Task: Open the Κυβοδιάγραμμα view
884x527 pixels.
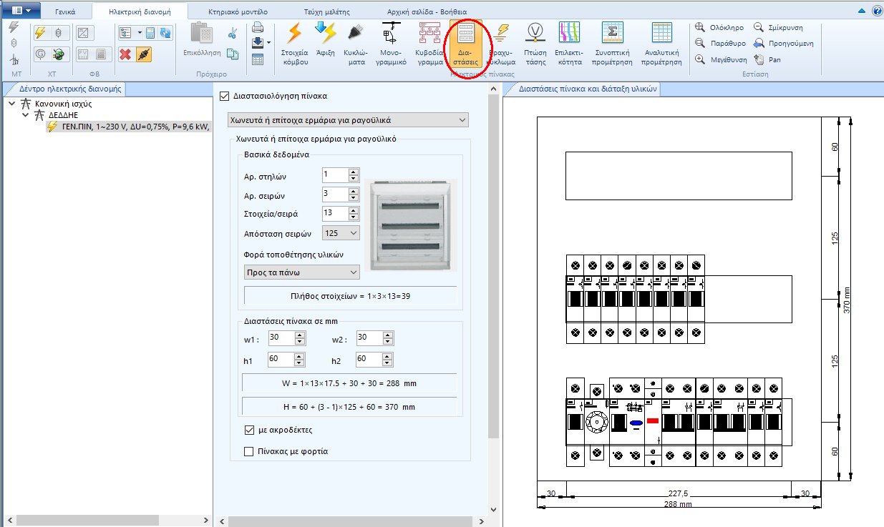Action: [x=429, y=43]
